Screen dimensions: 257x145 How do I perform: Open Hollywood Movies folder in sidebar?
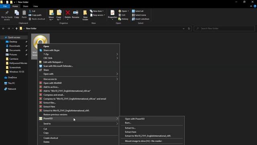coord(18,63)
